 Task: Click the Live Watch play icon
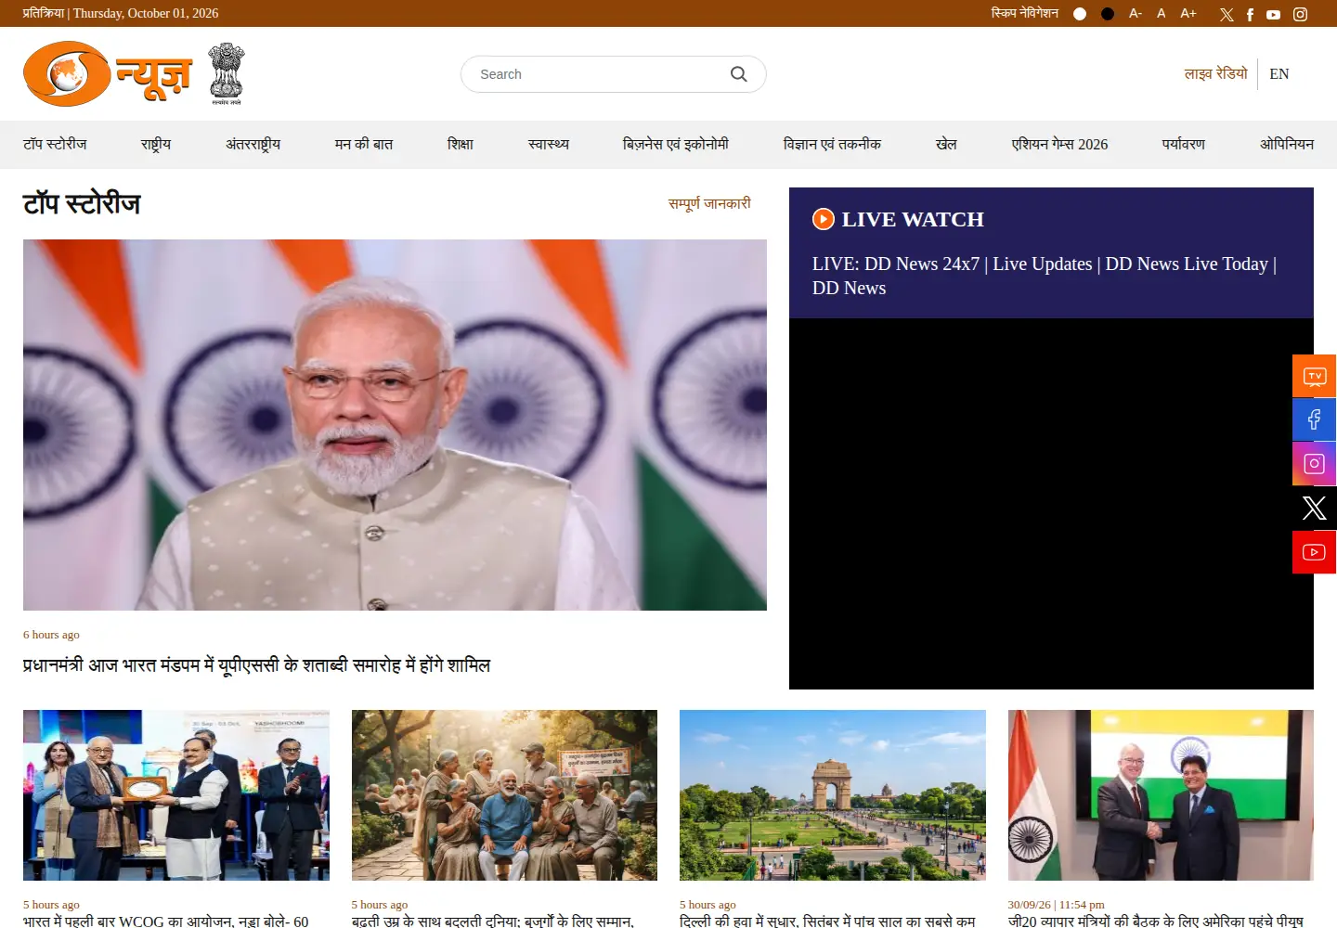(x=823, y=219)
